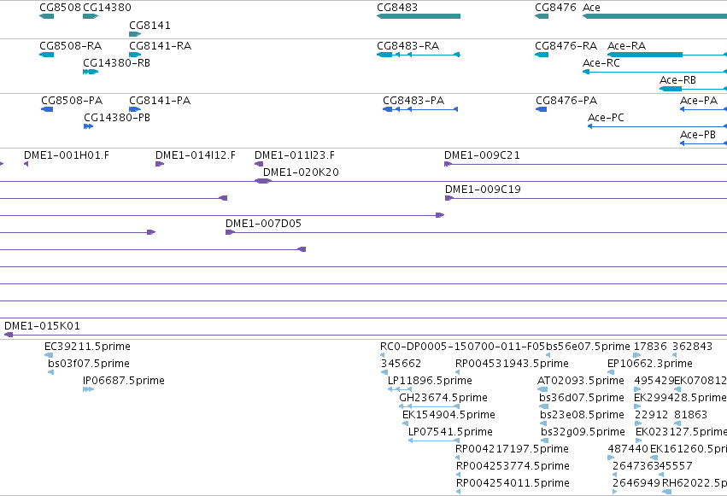
Task: Select the 264736 EST label
Action: pyautogui.click(x=632, y=466)
